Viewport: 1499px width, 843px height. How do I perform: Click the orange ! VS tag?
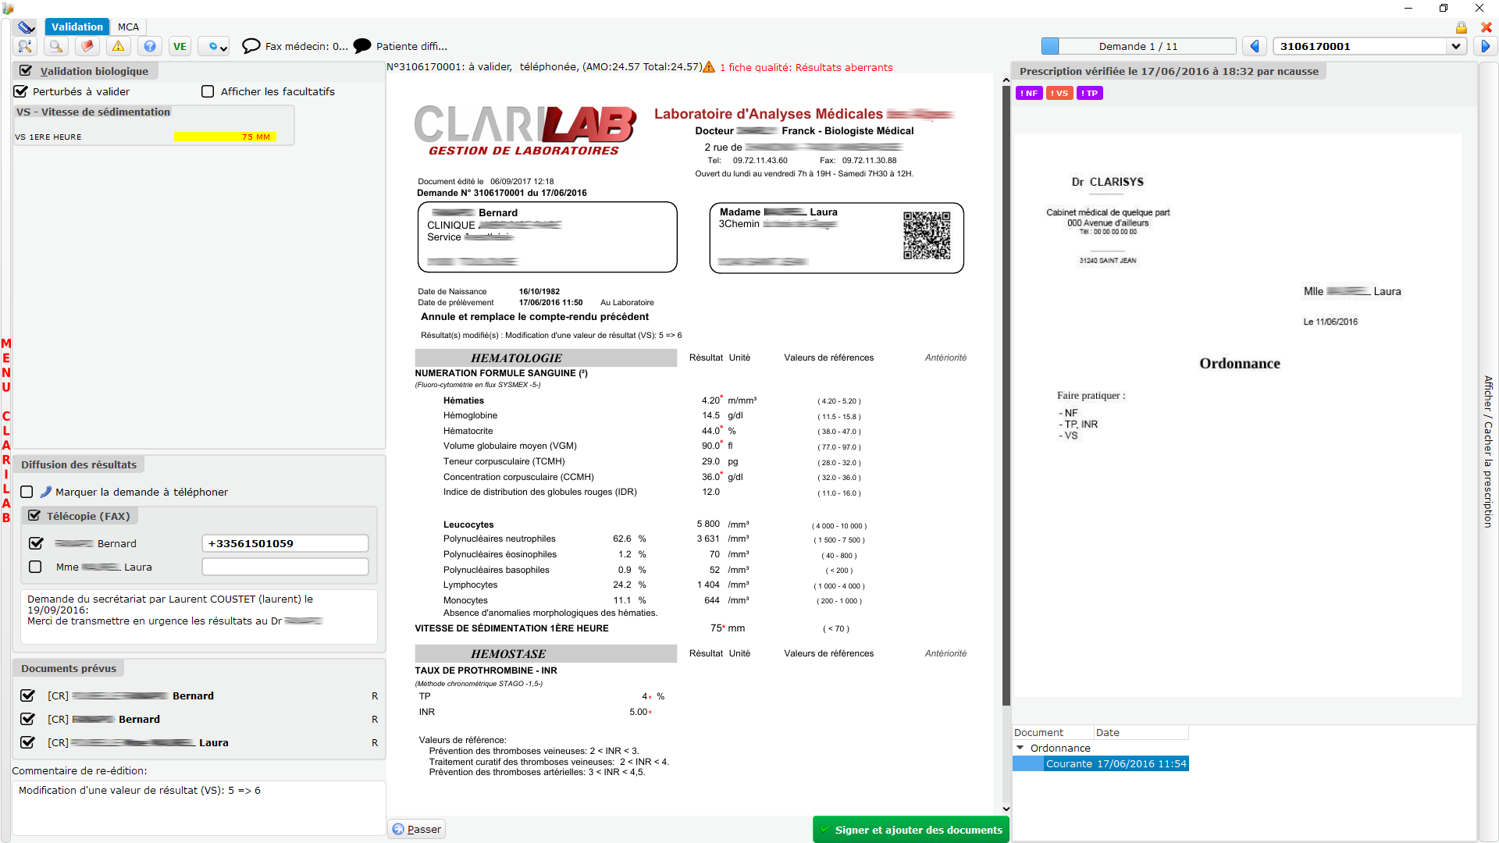point(1059,93)
